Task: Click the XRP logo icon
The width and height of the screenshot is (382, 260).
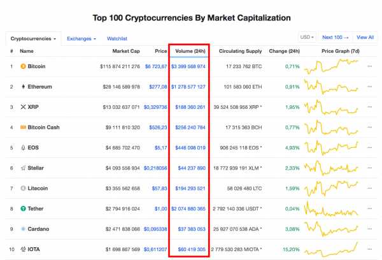Action: pyautogui.click(x=23, y=107)
